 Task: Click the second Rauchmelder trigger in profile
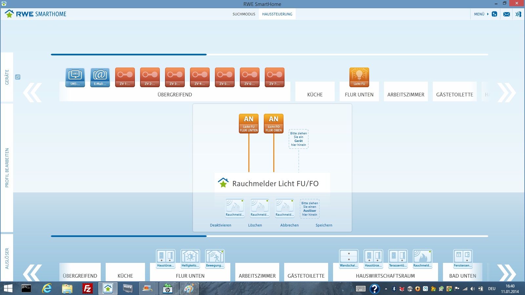click(x=260, y=208)
